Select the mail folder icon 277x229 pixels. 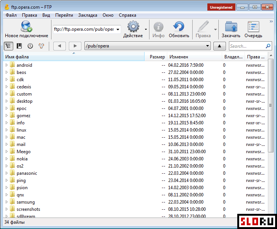pos(12,144)
